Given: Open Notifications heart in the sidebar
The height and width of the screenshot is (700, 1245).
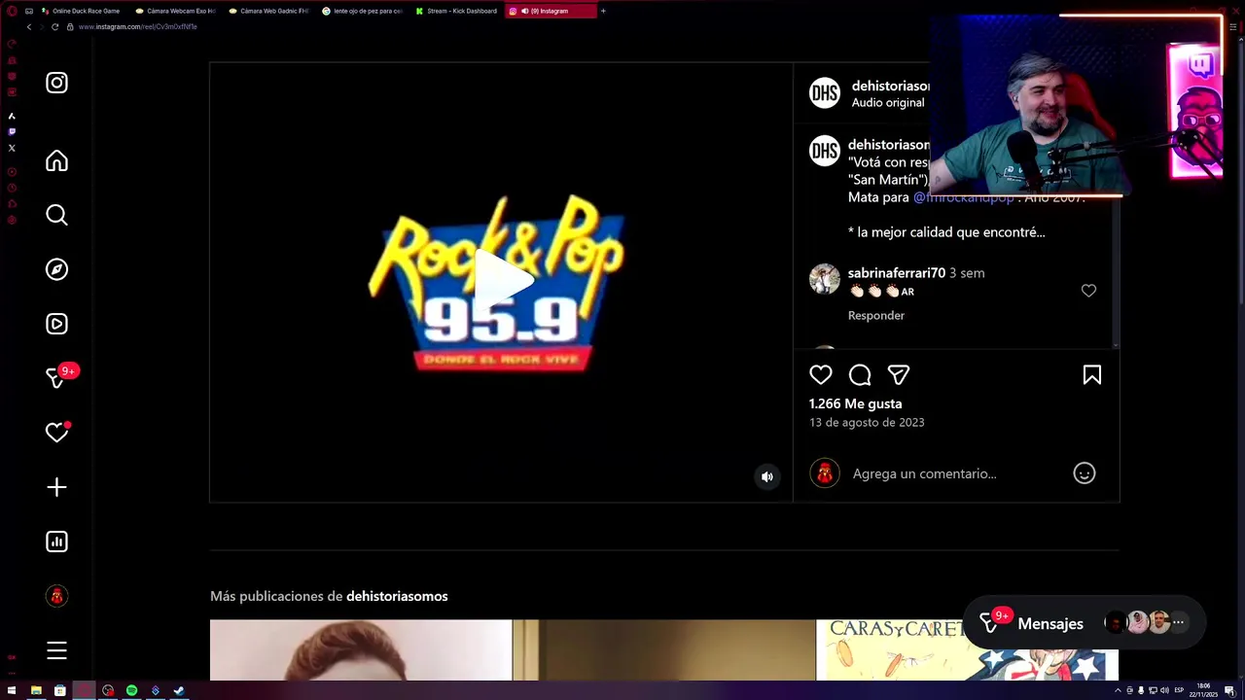Looking at the screenshot, I should pos(56,433).
